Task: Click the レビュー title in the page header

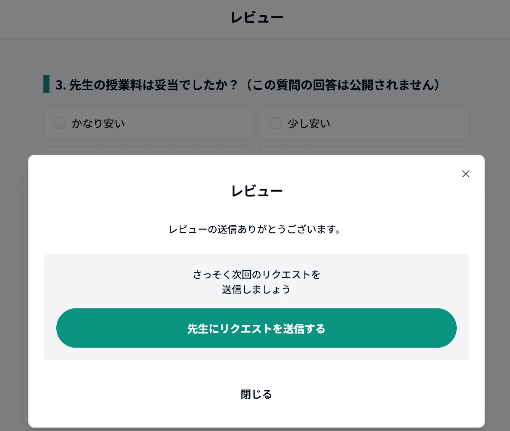Action: coord(257,18)
